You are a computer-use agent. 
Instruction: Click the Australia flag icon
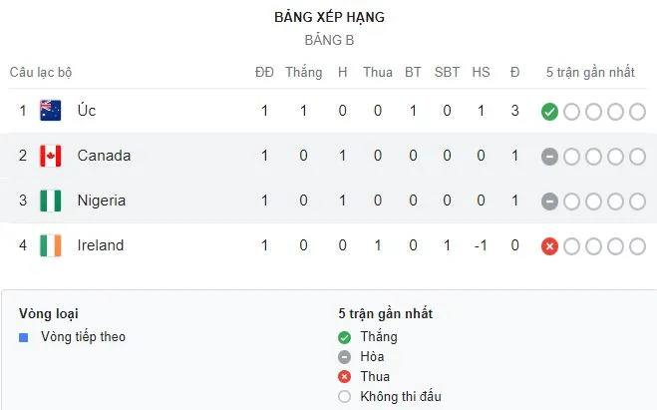click(x=51, y=111)
